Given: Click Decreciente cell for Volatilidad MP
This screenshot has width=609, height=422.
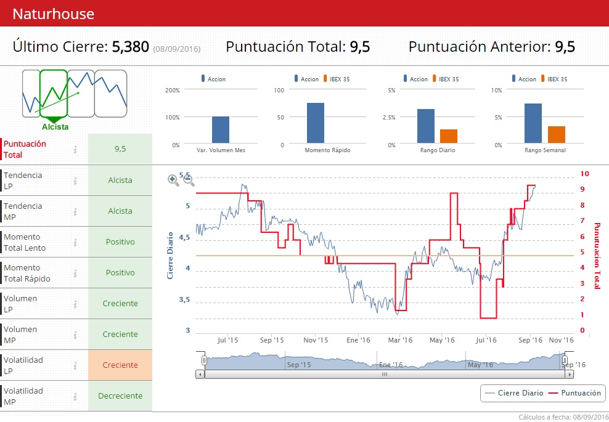Looking at the screenshot, I should coord(120,396).
